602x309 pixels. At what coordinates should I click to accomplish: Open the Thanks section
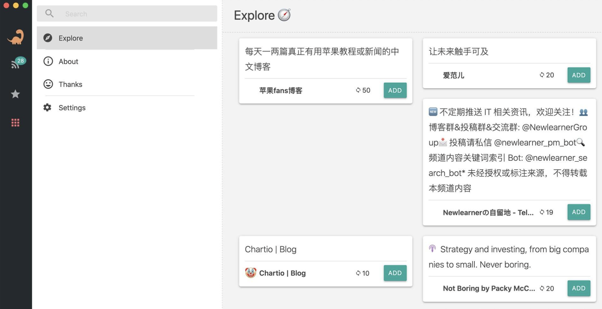tap(70, 84)
